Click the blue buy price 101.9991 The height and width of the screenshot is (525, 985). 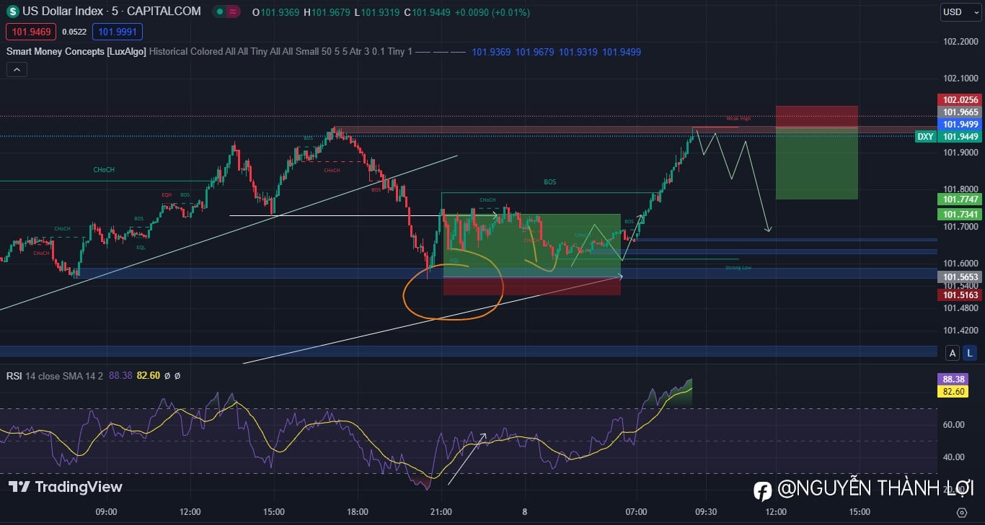pyautogui.click(x=118, y=32)
